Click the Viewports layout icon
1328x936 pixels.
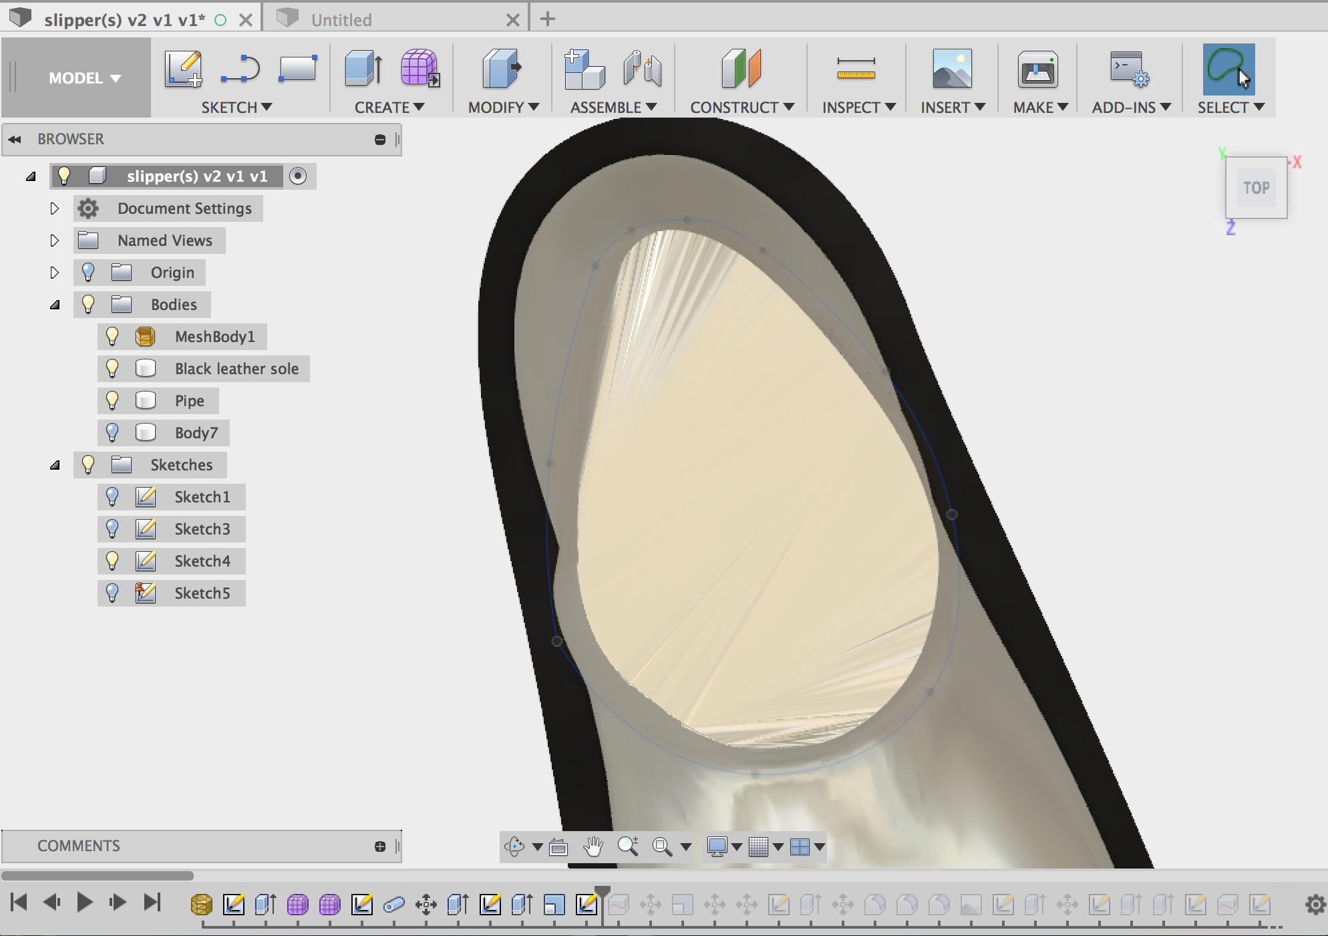[x=800, y=846]
